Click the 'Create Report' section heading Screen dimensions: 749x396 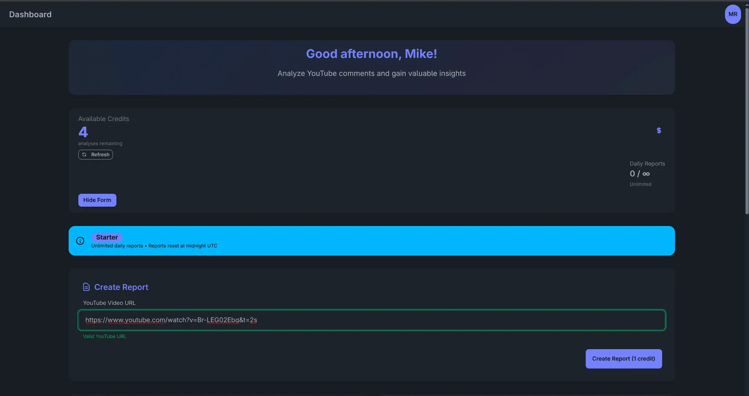pyautogui.click(x=121, y=287)
